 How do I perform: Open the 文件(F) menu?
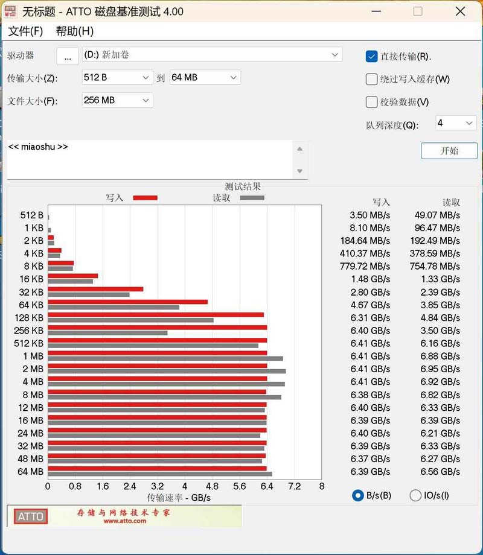point(25,31)
